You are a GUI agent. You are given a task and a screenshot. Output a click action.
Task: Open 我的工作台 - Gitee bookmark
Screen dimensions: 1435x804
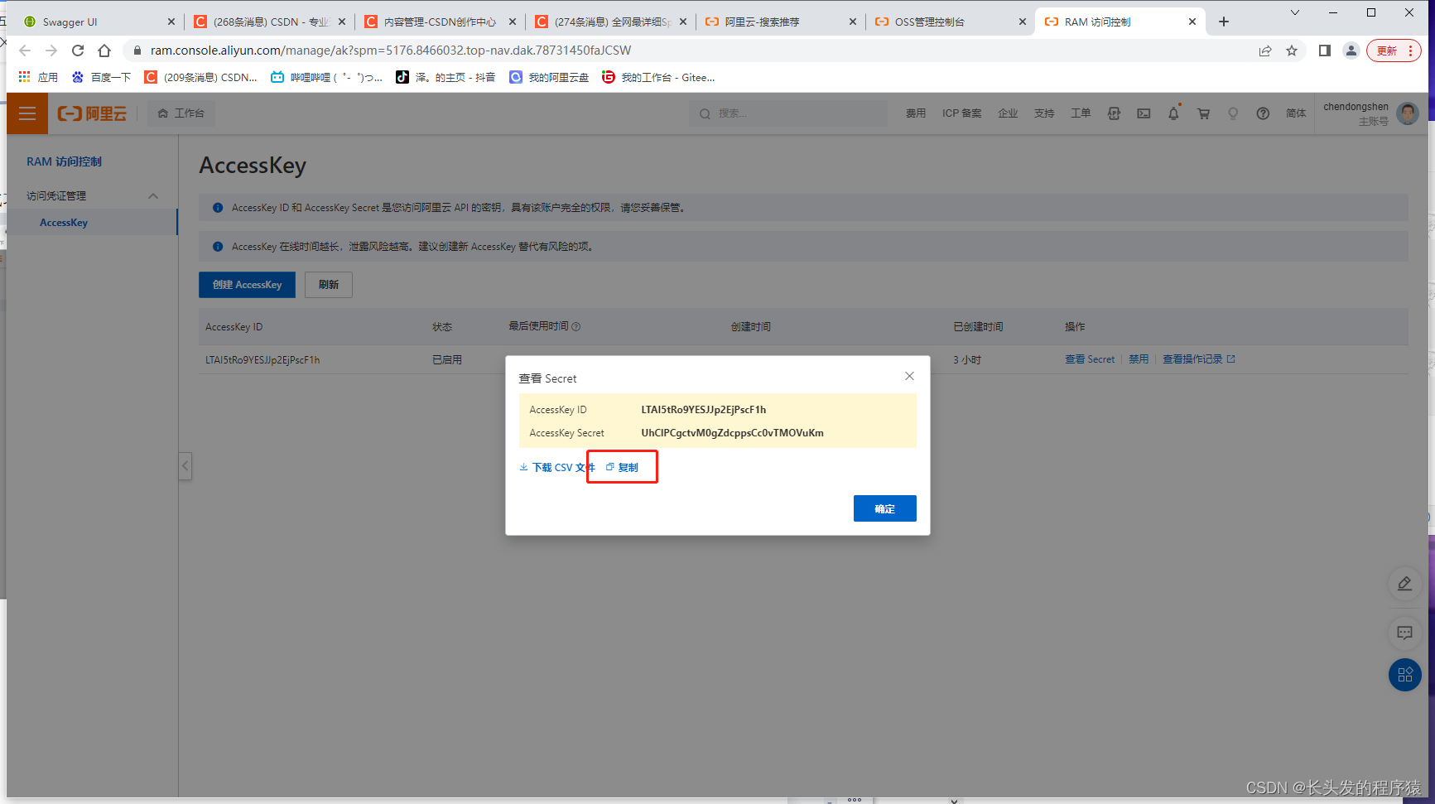[658, 77]
